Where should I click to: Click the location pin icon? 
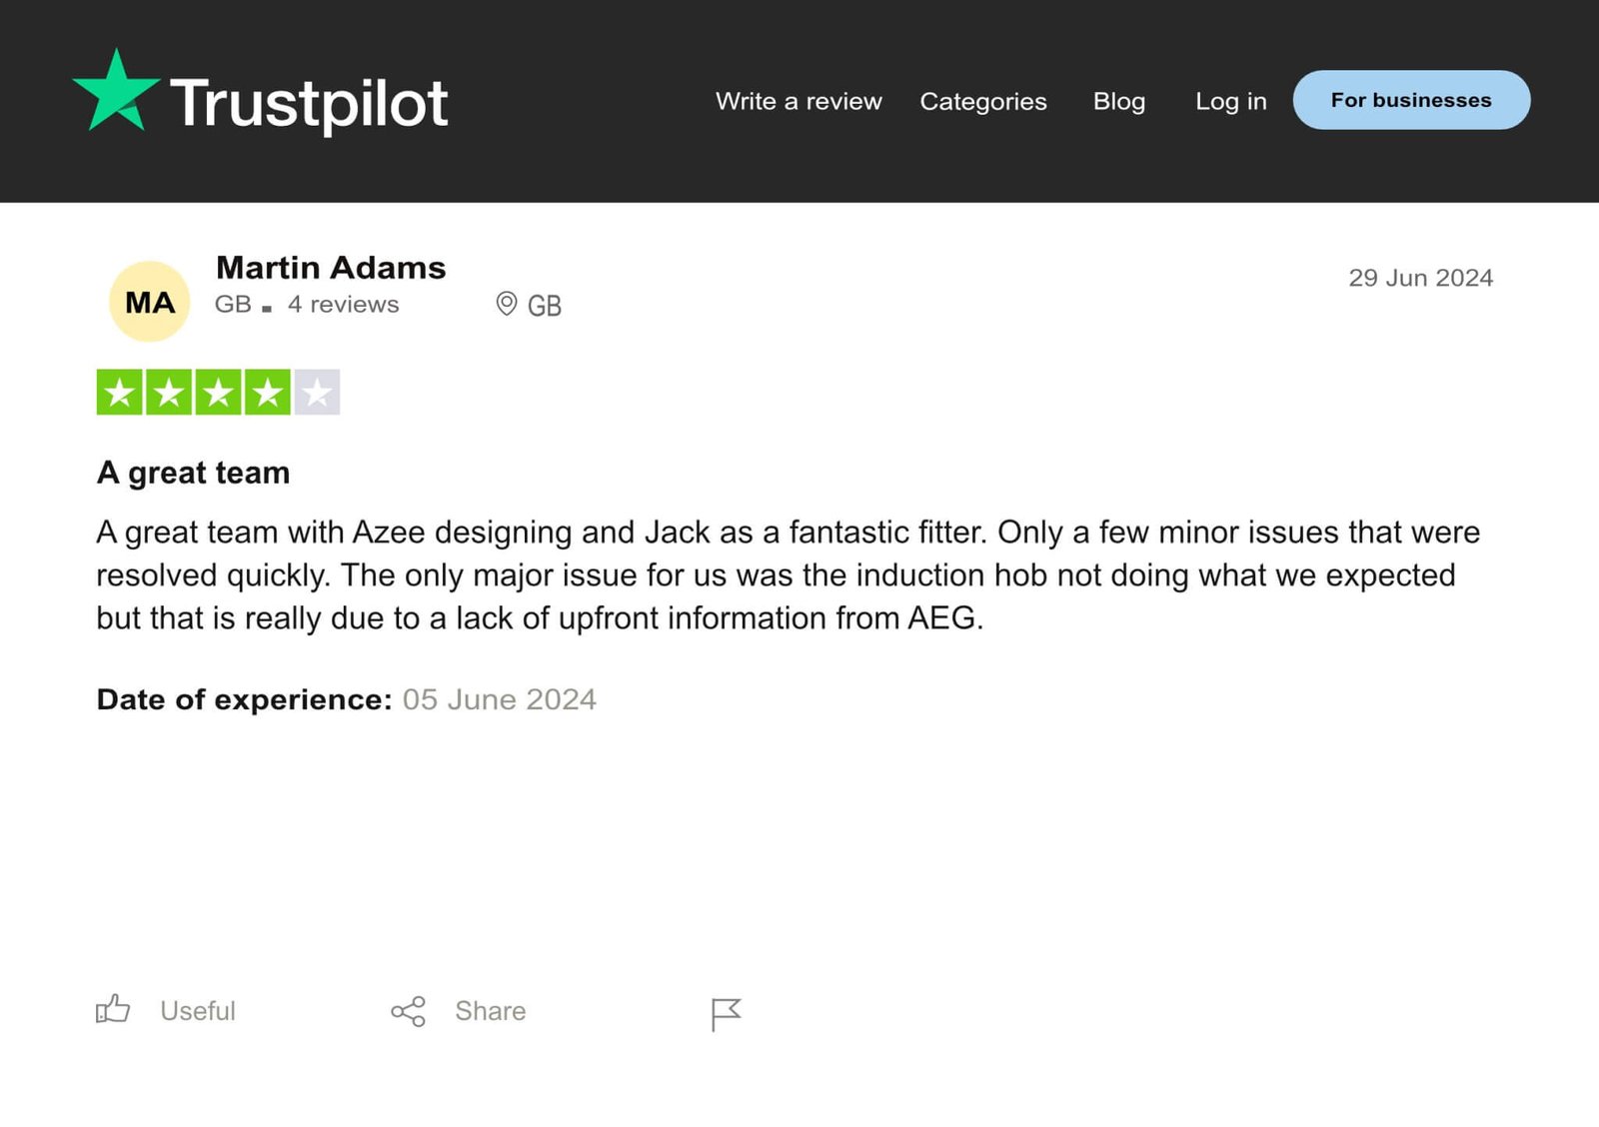(x=507, y=304)
